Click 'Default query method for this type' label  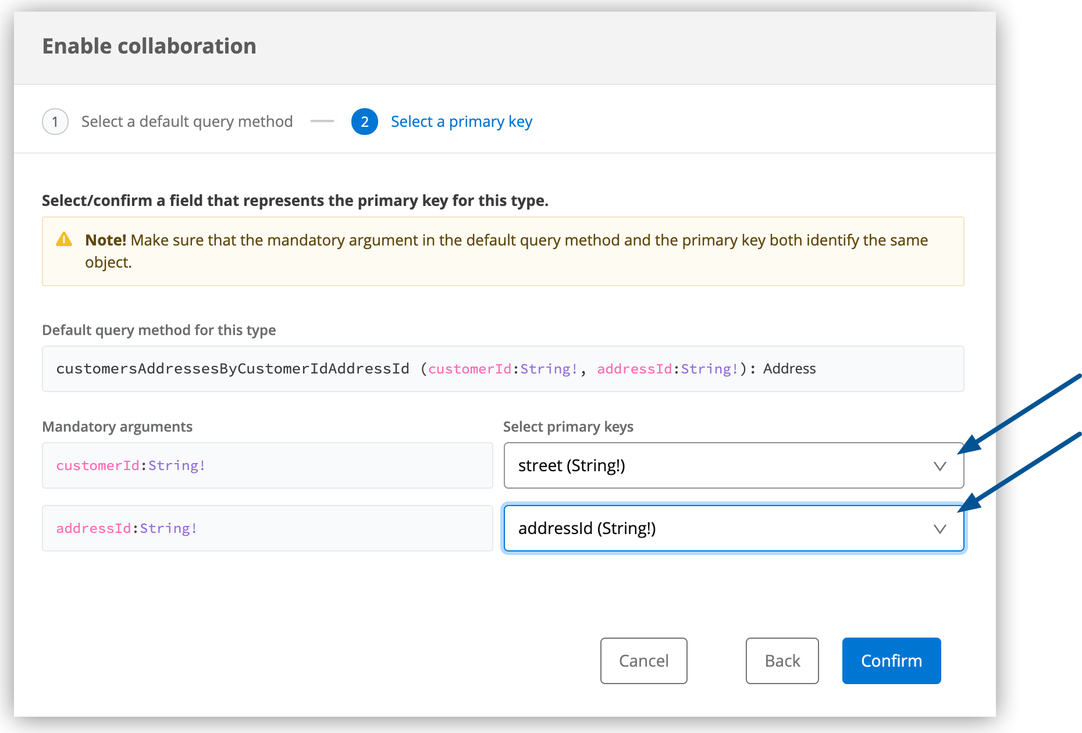coord(159,330)
